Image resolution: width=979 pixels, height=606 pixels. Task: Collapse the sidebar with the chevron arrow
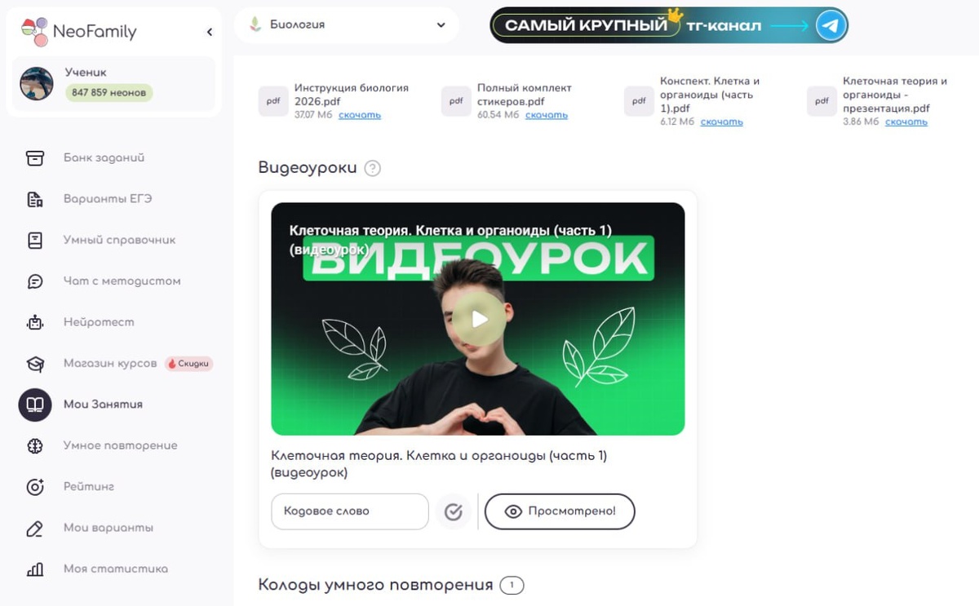(210, 32)
